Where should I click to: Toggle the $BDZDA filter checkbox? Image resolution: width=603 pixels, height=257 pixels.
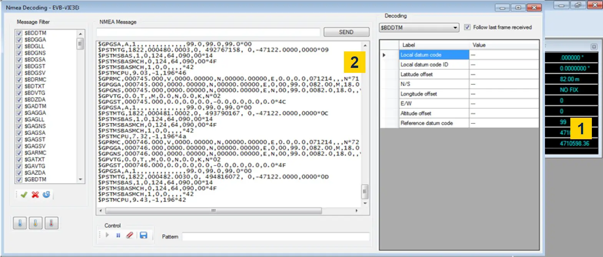19,99
